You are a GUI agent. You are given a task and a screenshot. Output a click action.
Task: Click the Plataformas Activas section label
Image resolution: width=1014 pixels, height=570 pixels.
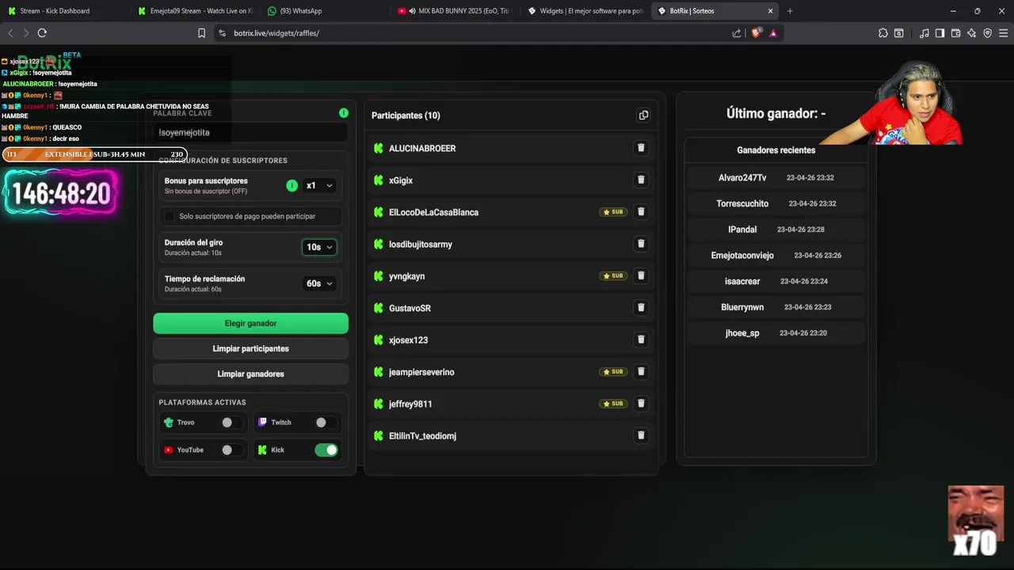point(202,402)
